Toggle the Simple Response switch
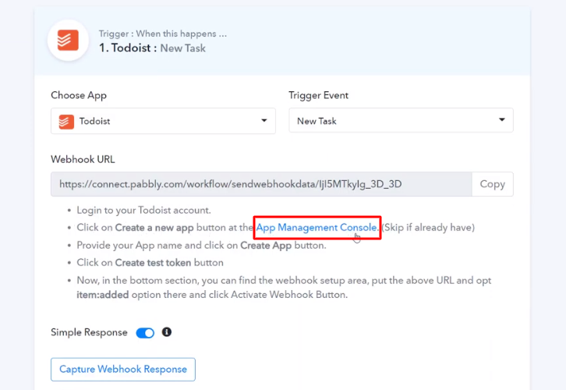 click(145, 333)
